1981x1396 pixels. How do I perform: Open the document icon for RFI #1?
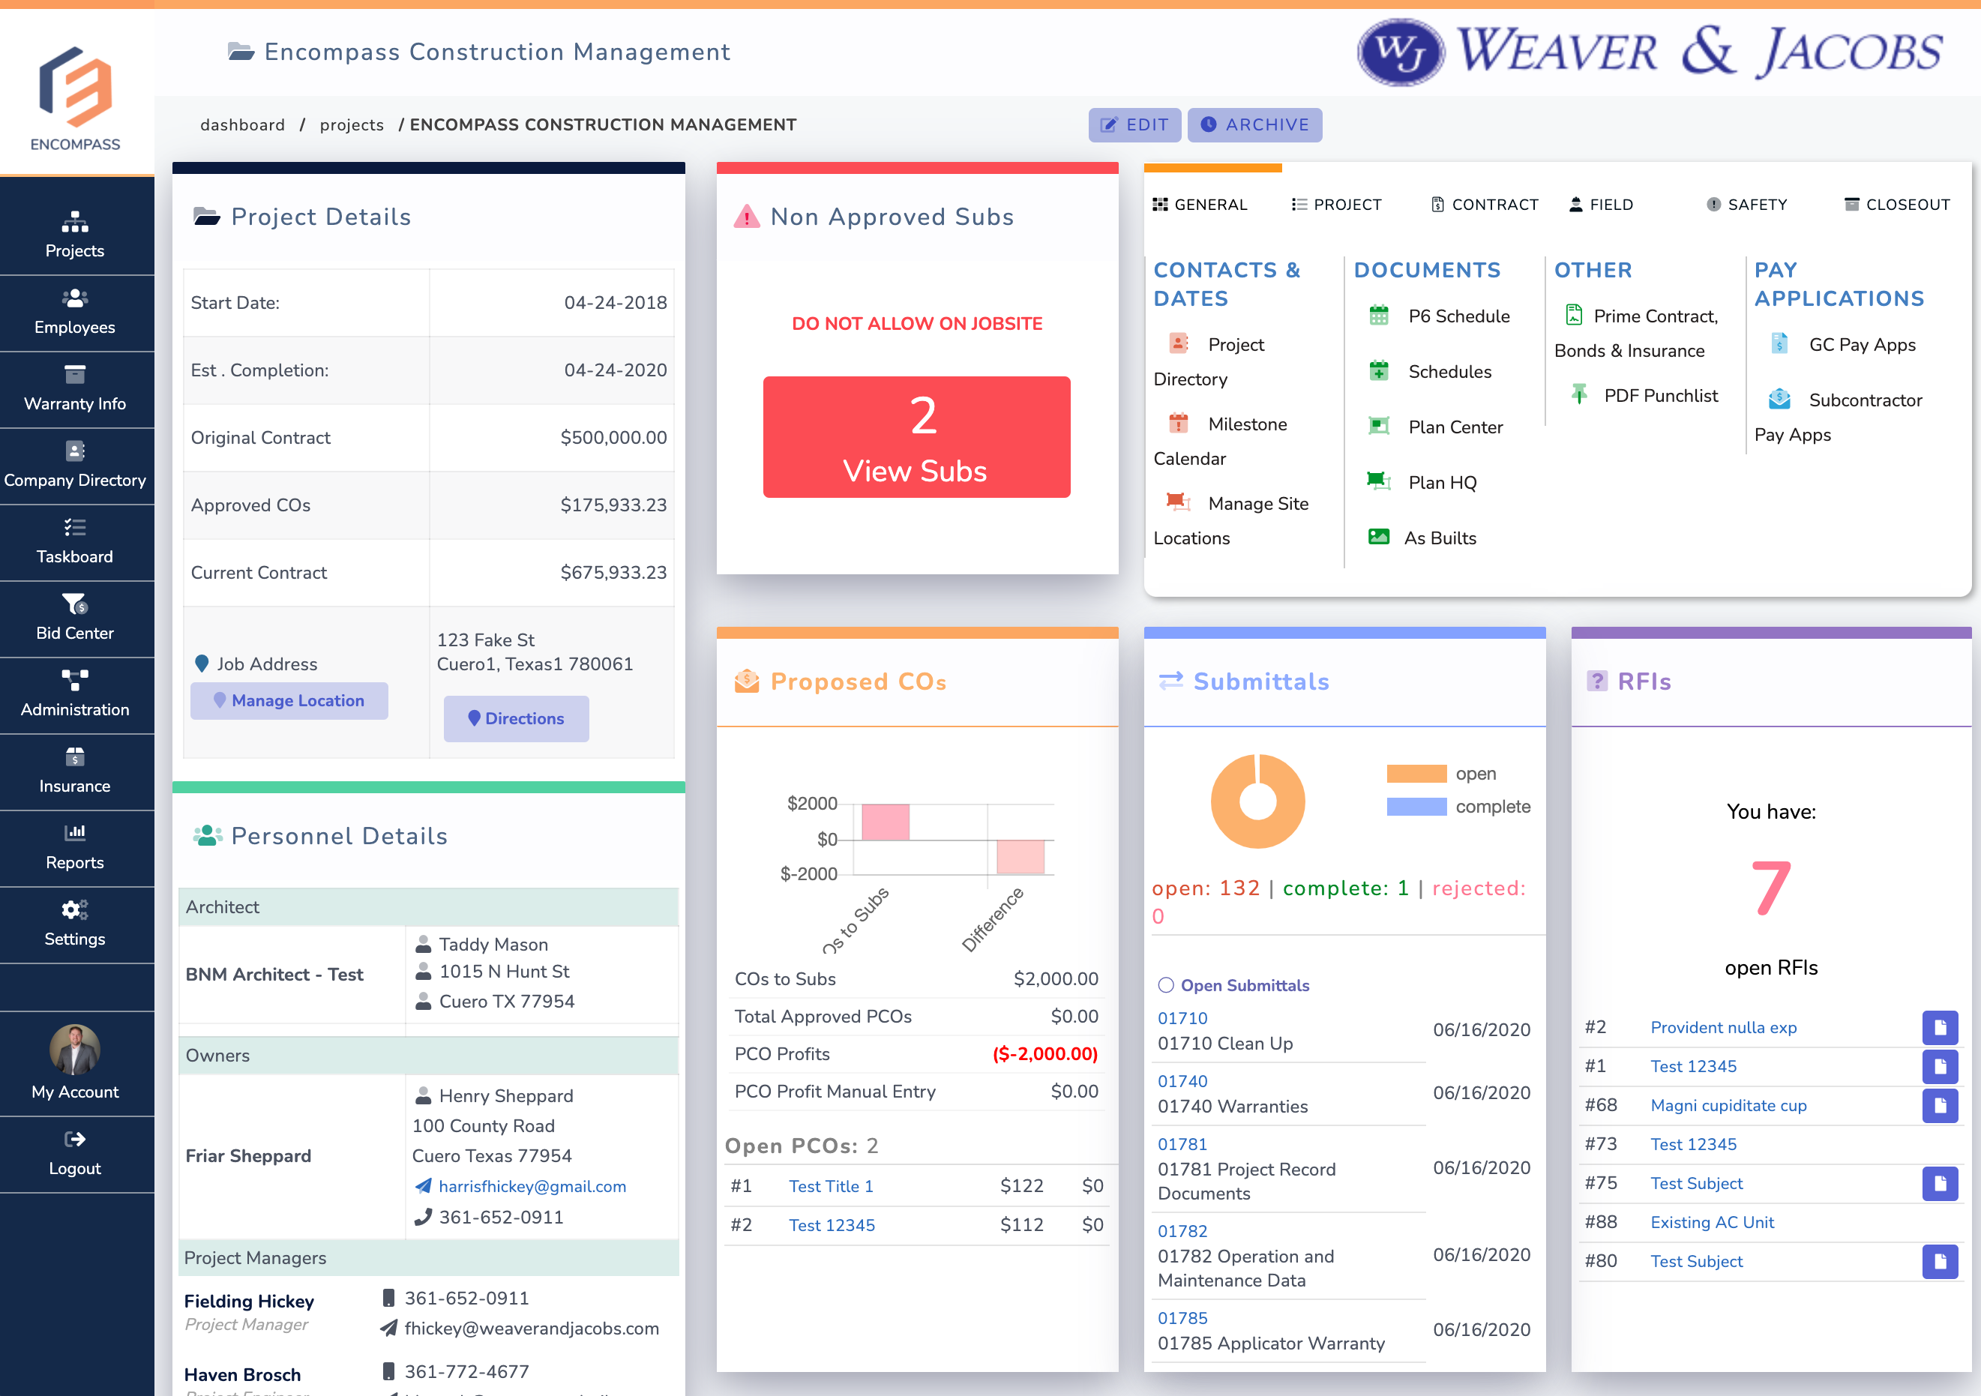pos(1940,1065)
